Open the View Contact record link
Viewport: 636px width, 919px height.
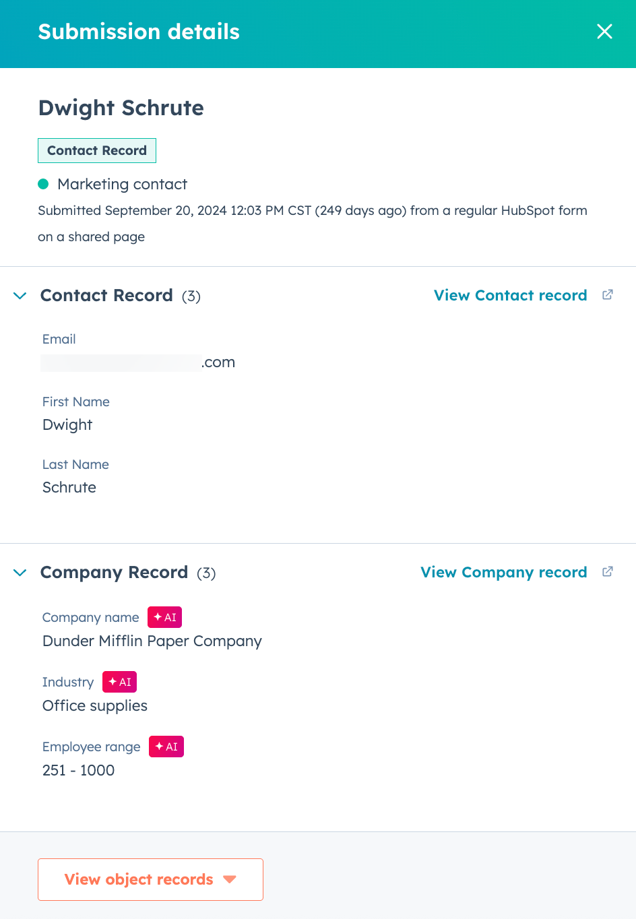point(510,295)
